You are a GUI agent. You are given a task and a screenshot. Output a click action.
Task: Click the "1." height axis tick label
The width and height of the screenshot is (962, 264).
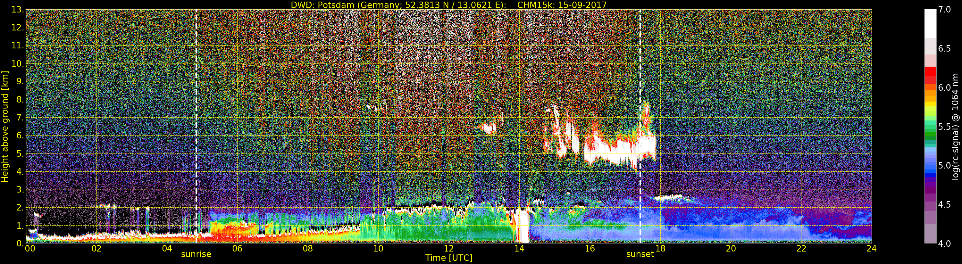pyautogui.click(x=20, y=226)
